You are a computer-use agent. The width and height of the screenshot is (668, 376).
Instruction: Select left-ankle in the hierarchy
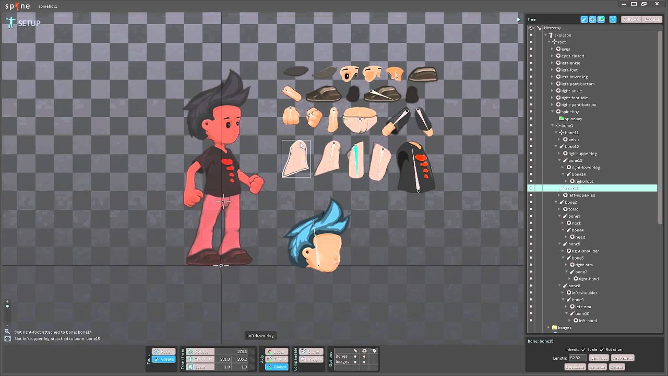tap(570, 63)
